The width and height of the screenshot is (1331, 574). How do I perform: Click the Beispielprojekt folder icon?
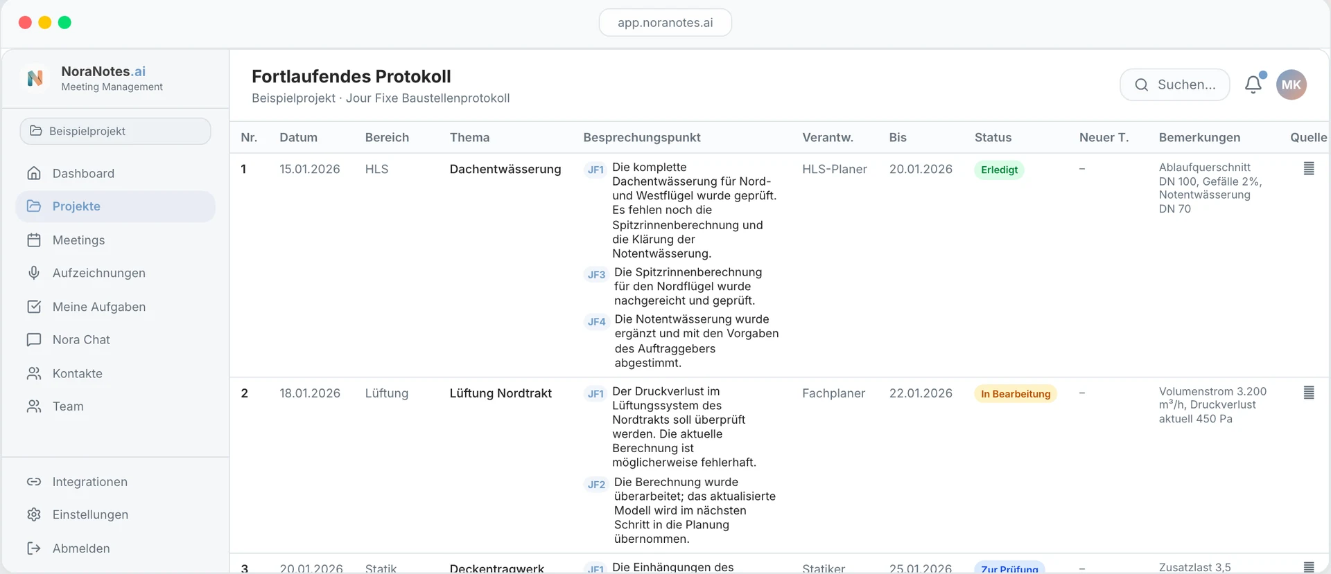pyautogui.click(x=36, y=131)
